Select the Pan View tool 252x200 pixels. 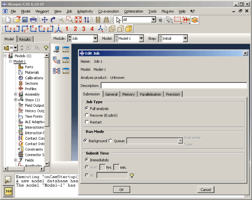pos(45,20)
